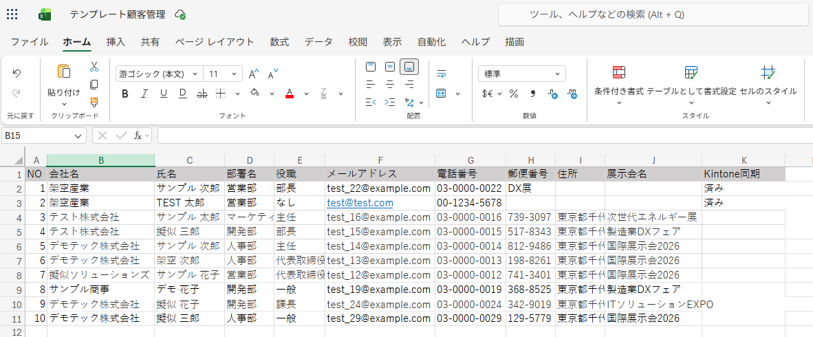Switch to the 自動化 tab
Viewport: 813px width, 337px height.
click(x=431, y=42)
